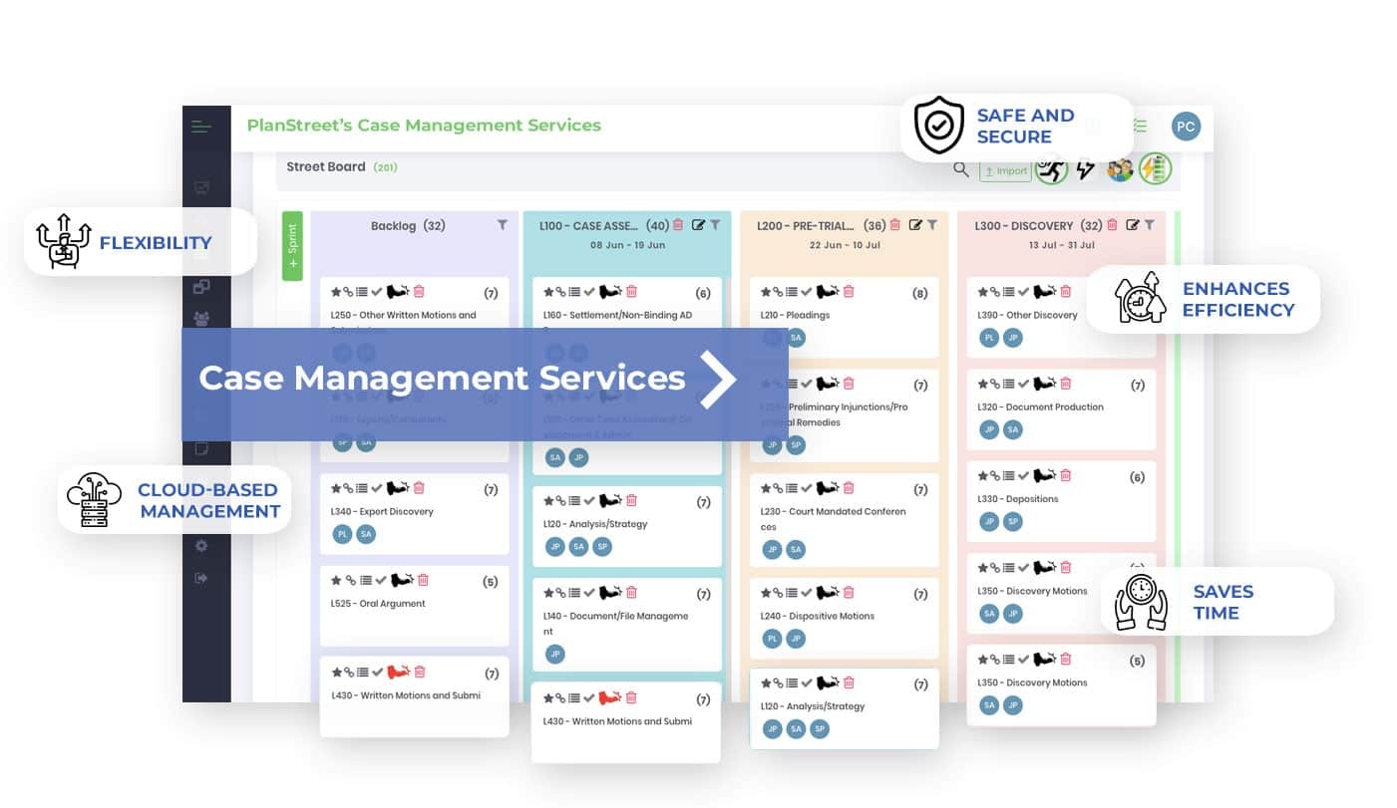Click the link icon on L340 Expert Discovery
This screenshot has width=1397, height=808.
348,488
